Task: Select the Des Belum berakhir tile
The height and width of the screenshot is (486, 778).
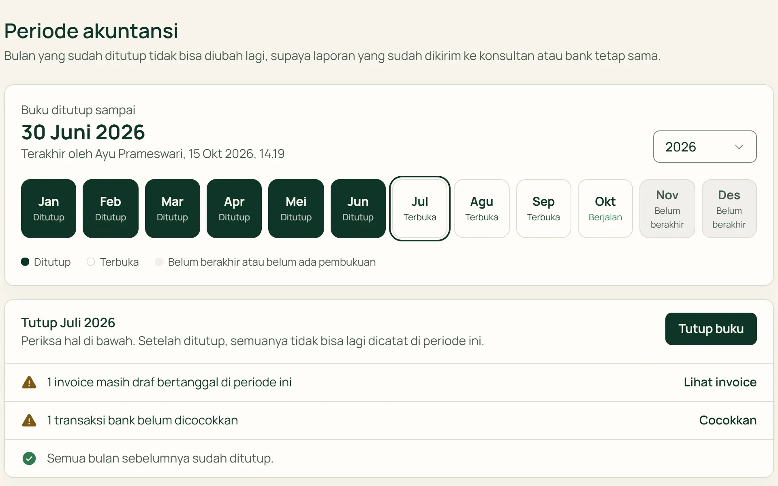Action: (x=729, y=209)
